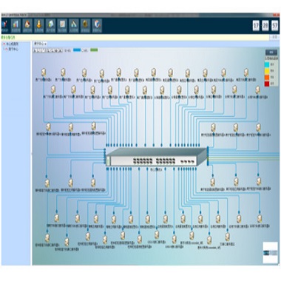Open the notepad document toolbar icon
Image resolution: width=281 pixels, height=281 pixels.
tap(62, 26)
